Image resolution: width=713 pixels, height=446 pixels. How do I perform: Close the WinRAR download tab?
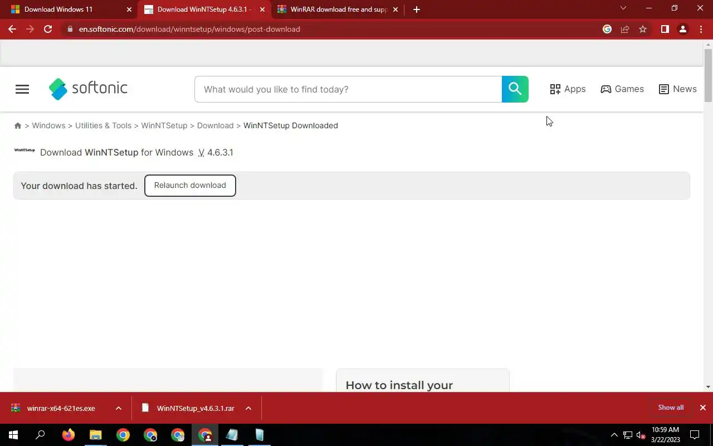pyautogui.click(x=395, y=9)
